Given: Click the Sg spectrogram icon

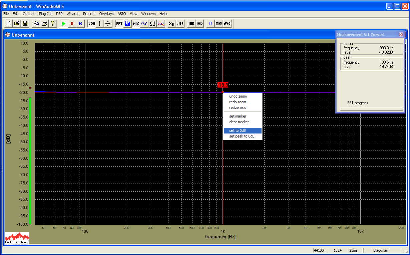Looking at the screenshot, I should (171, 23).
